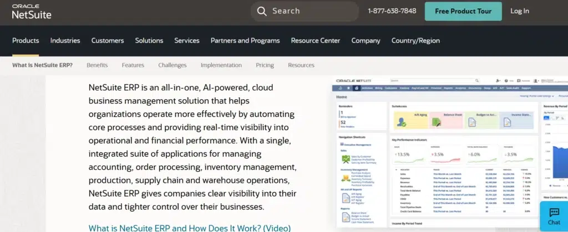Click the Key Performance Indicators heading

point(409,140)
